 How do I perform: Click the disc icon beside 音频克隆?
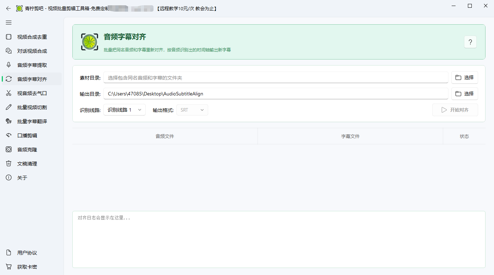tap(9, 150)
